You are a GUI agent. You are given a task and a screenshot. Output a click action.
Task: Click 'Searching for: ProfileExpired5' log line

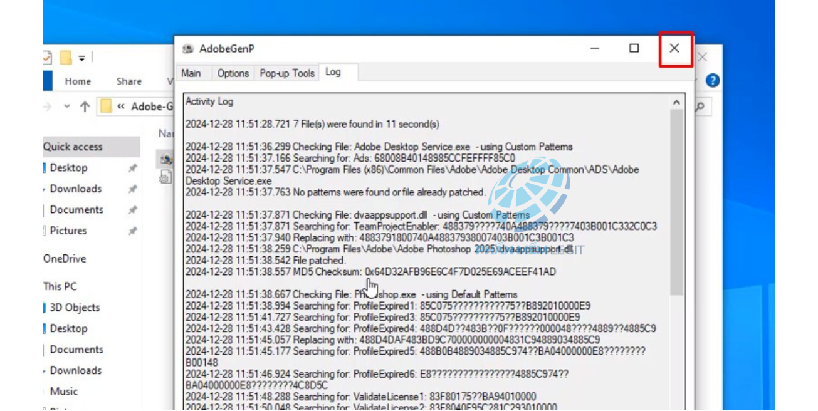click(416, 356)
